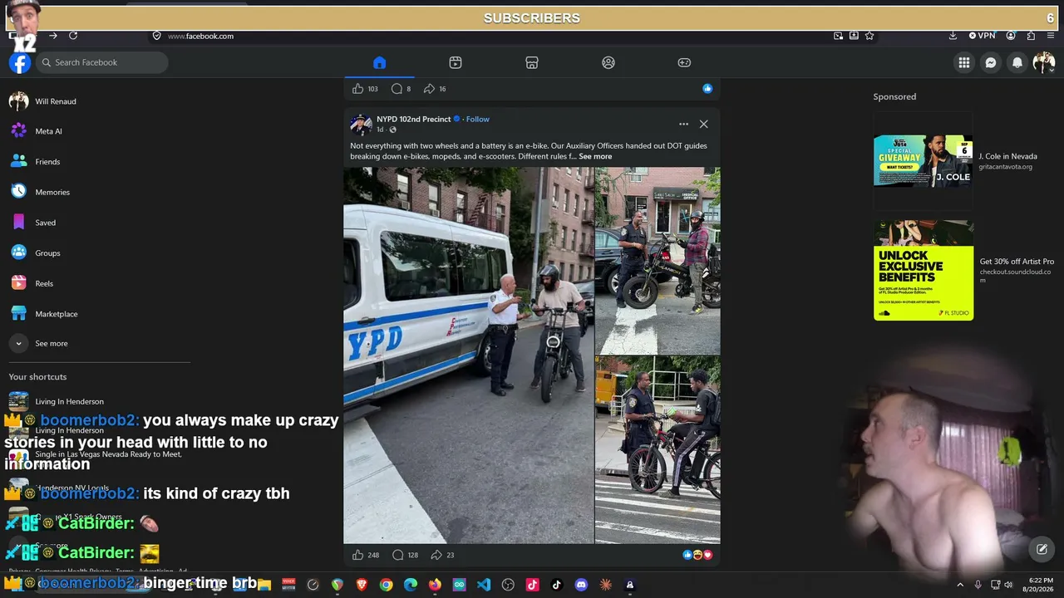
Task: Open the NYPD van photo
Action: coord(469,355)
